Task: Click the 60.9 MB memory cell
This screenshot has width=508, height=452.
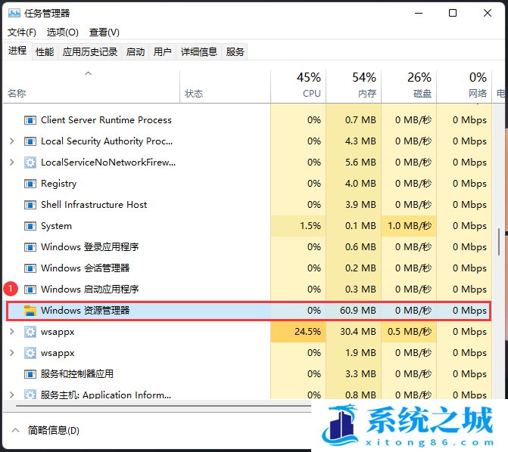Action: click(354, 311)
